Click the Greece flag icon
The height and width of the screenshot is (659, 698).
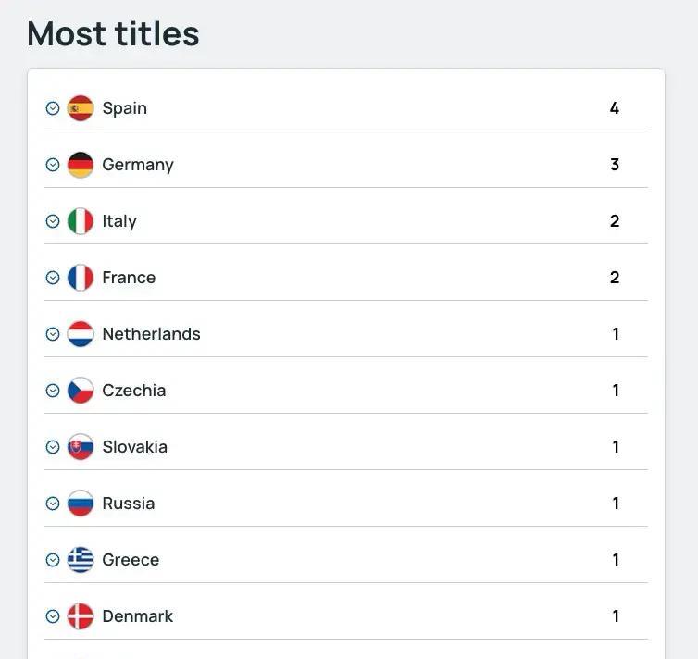(81, 560)
